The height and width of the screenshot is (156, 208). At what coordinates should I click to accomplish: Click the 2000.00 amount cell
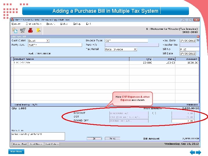click(x=187, y=63)
